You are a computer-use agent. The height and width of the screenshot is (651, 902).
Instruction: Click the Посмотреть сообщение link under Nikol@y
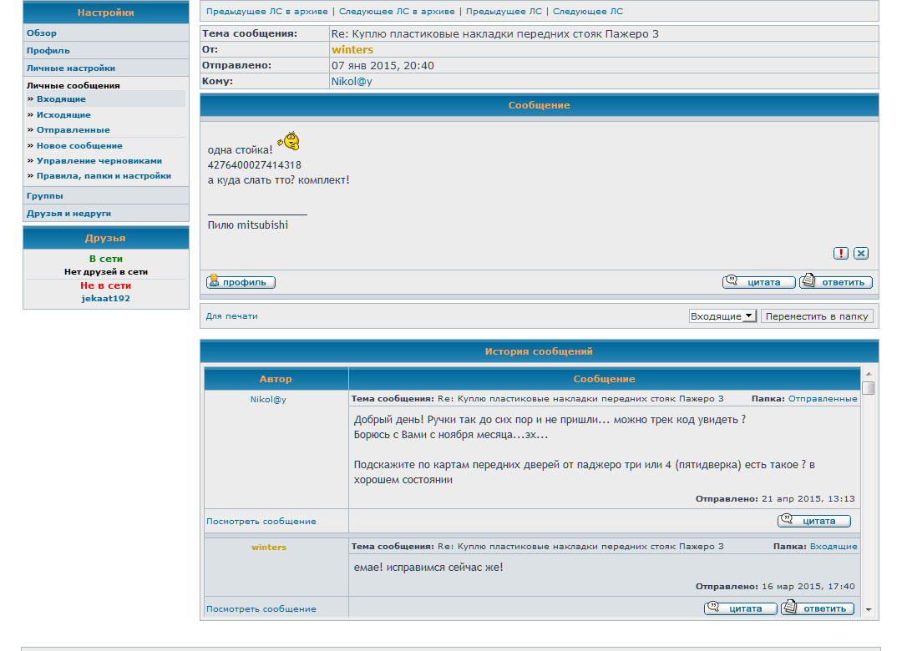click(x=261, y=522)
